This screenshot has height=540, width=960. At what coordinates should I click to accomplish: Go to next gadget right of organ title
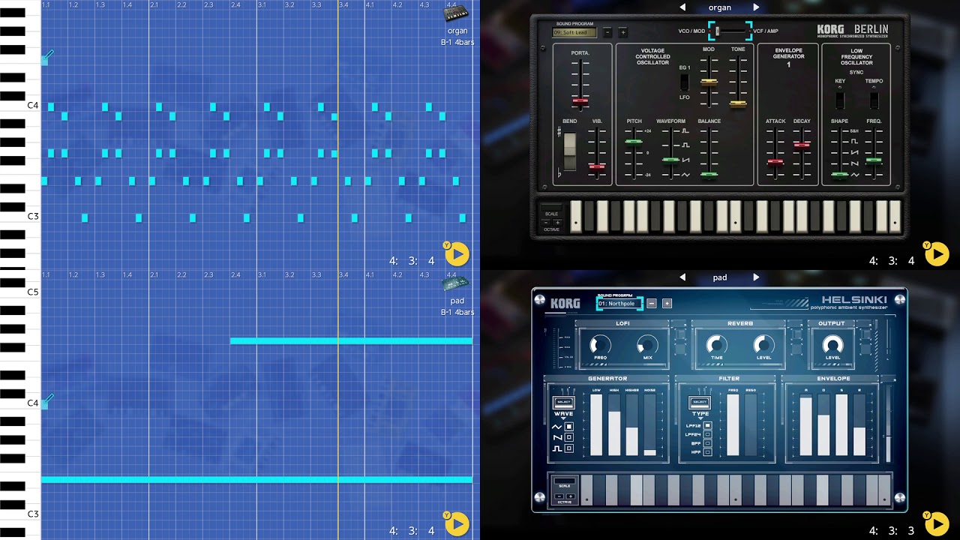coord(756,7)
